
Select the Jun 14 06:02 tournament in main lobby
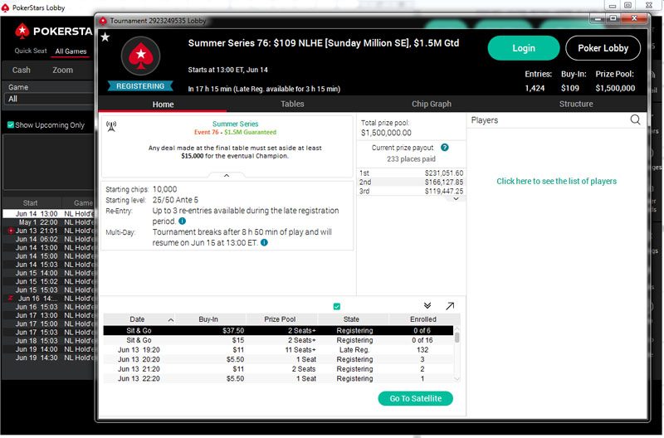[49, 239]
